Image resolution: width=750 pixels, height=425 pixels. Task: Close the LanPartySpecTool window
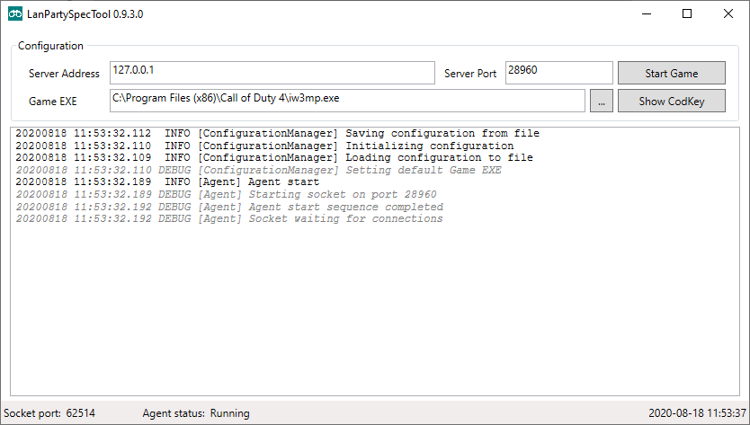point(728,14)
